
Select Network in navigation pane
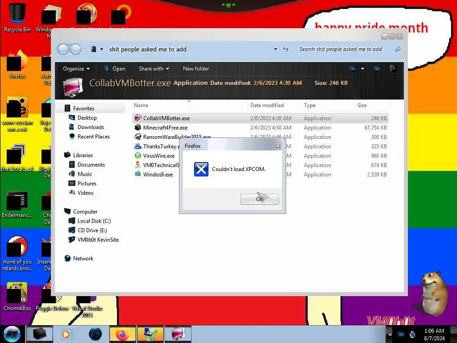83,259
